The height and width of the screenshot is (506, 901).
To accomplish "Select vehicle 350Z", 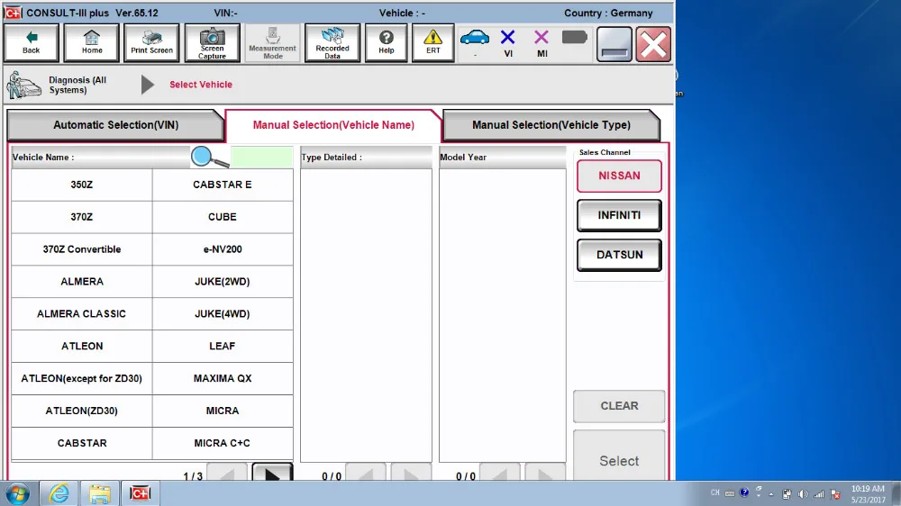I will pos(82,185).
